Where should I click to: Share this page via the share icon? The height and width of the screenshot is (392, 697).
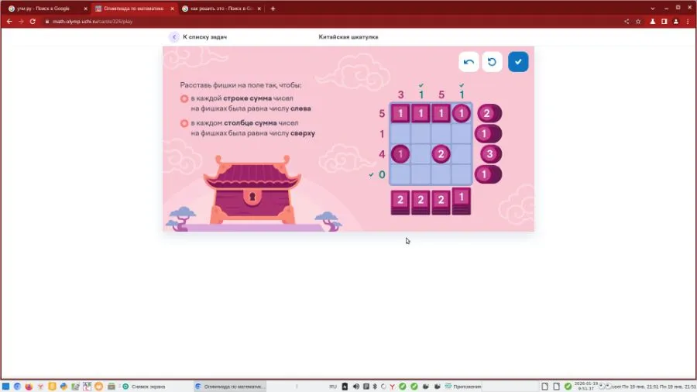pos(627,22)
